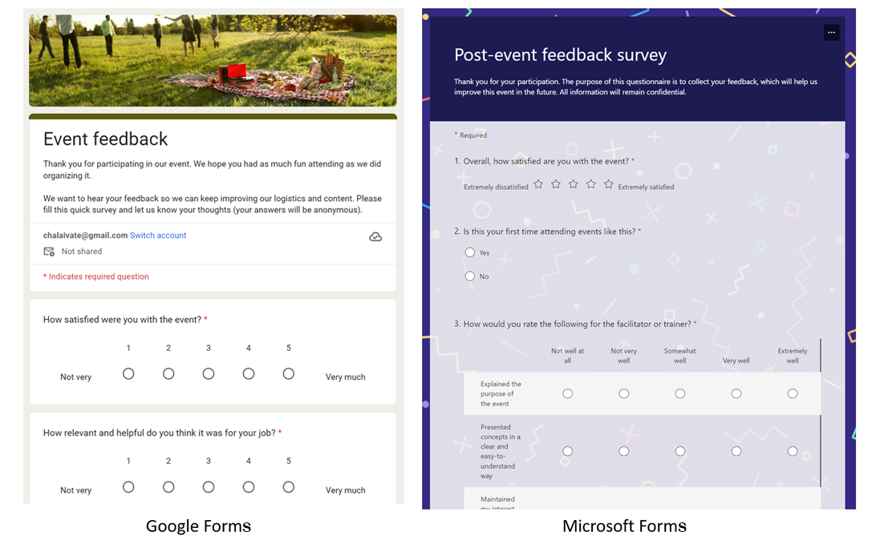
Task: Click the saved-to-Drive cloud icon
Action: click(x=375, y=236)
